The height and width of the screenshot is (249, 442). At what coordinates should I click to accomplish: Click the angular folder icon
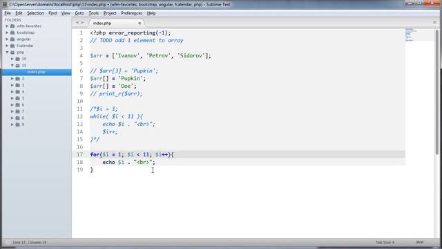click(12, 39)
